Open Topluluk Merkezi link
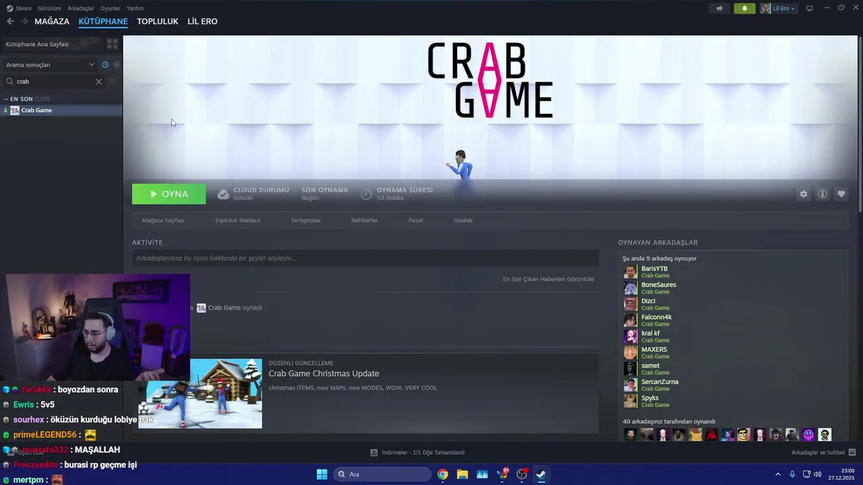This screenshot has height=485, width=863. [x=237, y=220]
